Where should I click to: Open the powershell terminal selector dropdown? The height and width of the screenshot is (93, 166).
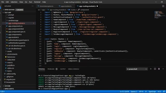(x=137, y=69)
